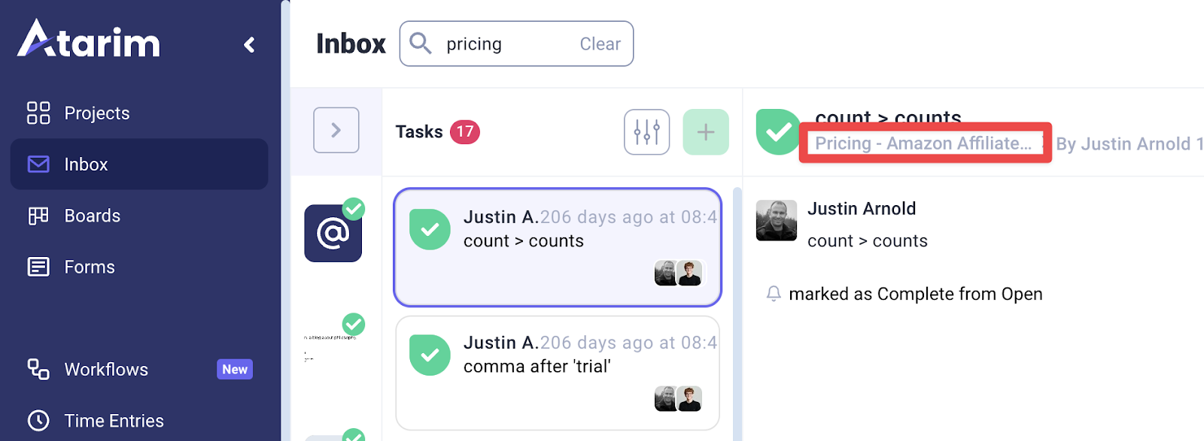Viewport: 1204px width, 441px height.
Task: Click the search magnifier icon
Action: tap(421, 44)
